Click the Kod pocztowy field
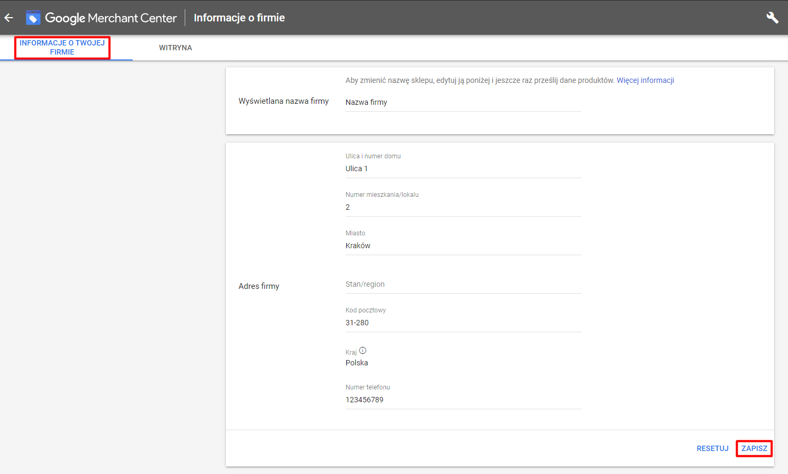 click(x=463, y=323)
